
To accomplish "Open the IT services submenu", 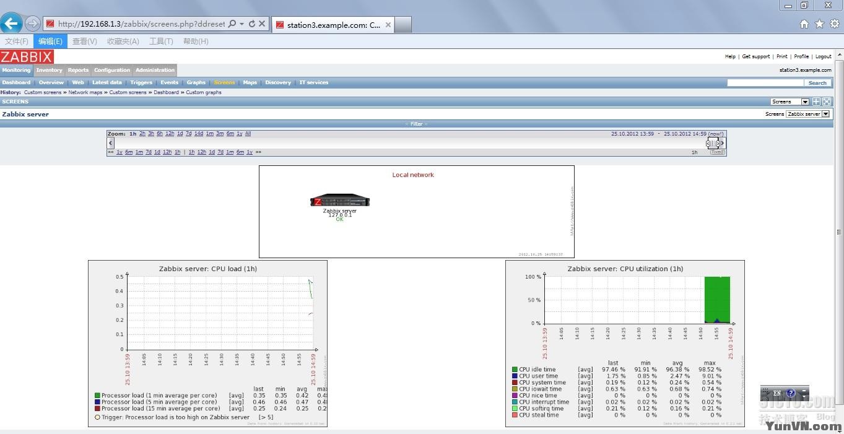I will click(314, 82).
